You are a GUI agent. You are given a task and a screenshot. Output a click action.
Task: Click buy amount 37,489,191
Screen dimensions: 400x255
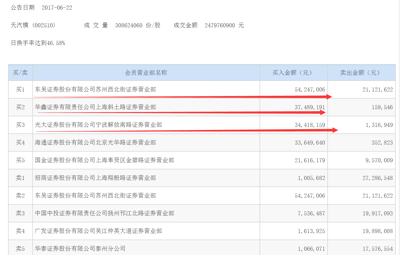coord(310,107)
